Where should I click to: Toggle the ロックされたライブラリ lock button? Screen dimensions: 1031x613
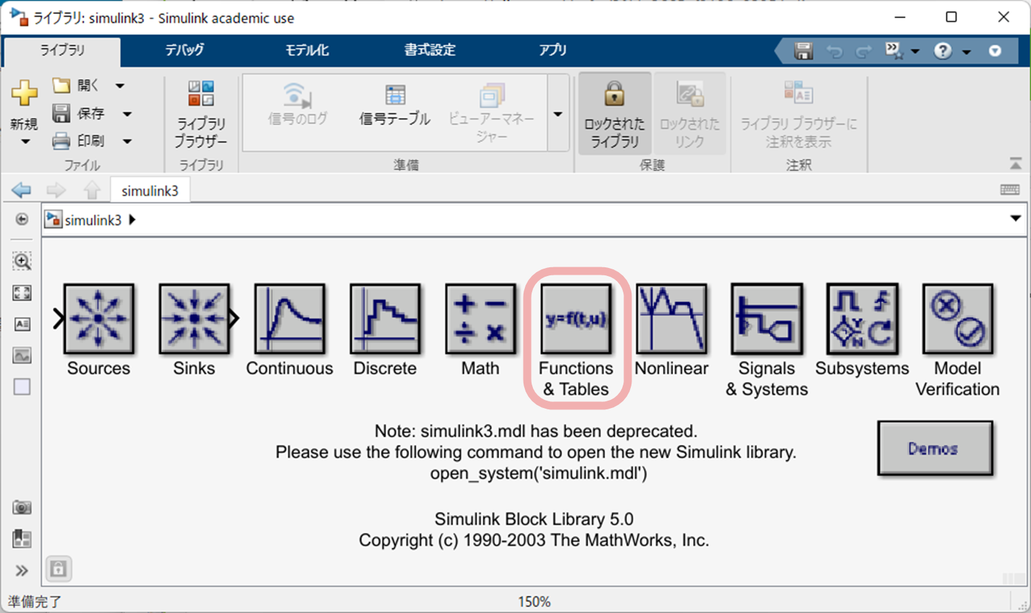click(x=615, y=114)
